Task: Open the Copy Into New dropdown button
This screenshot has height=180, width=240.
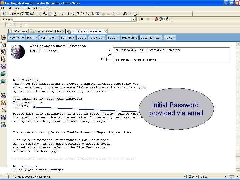Action: pos(151,37)
